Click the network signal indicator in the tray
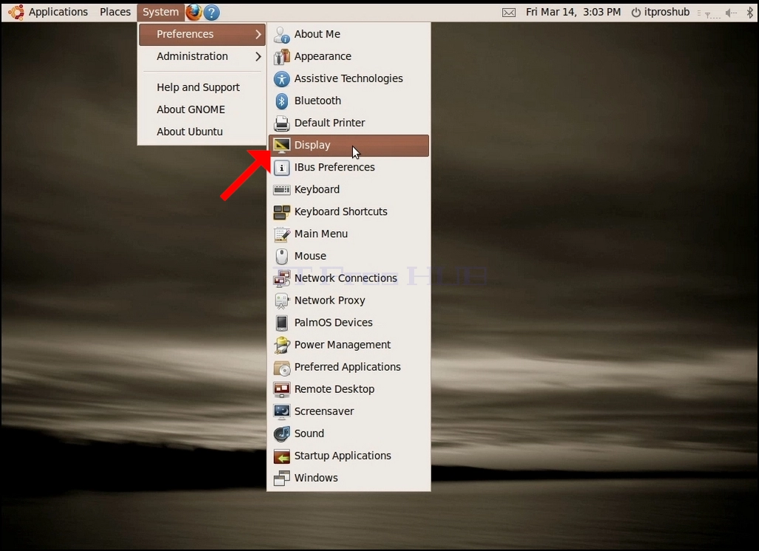759x551 pixels. pyautogui.click(x=709, y=13)
